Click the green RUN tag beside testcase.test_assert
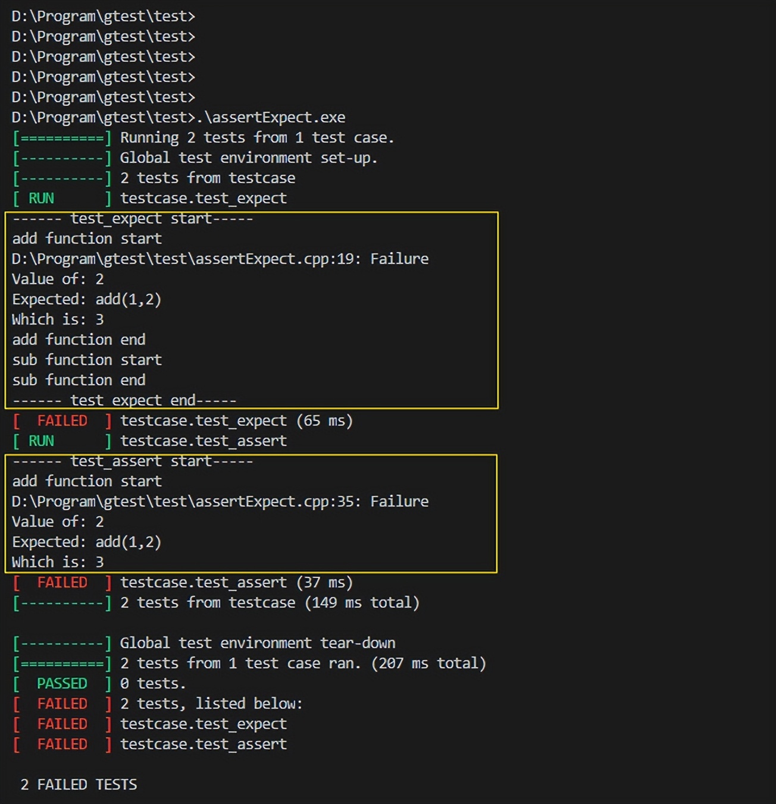 [x=41, y=441]
